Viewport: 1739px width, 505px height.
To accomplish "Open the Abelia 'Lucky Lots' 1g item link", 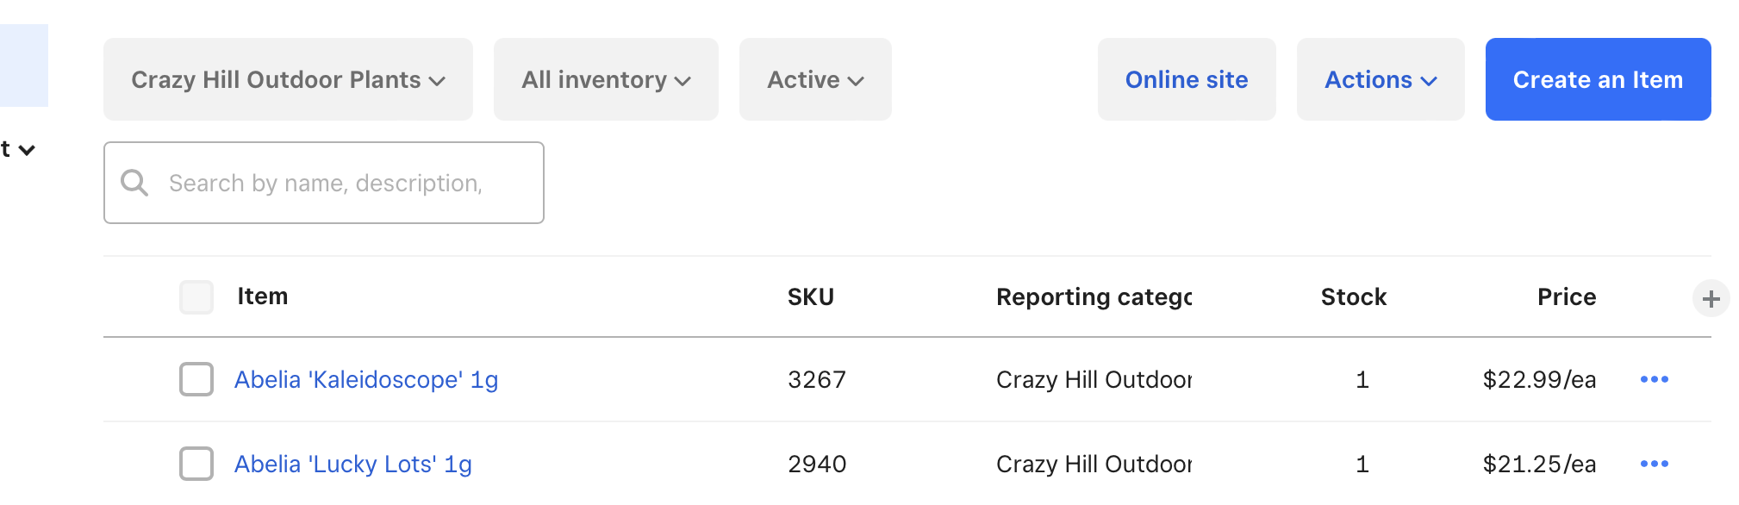I will 353,464.
